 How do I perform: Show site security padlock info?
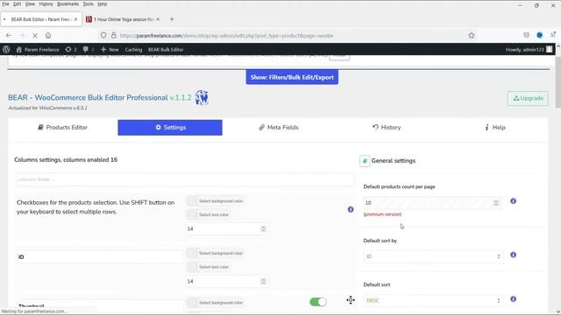click(114, 35)
